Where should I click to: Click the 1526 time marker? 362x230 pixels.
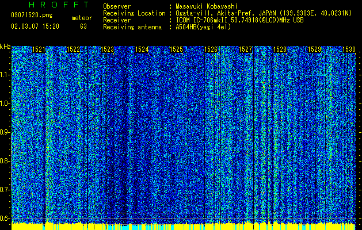pyautogui.click(x=211, y=49)
